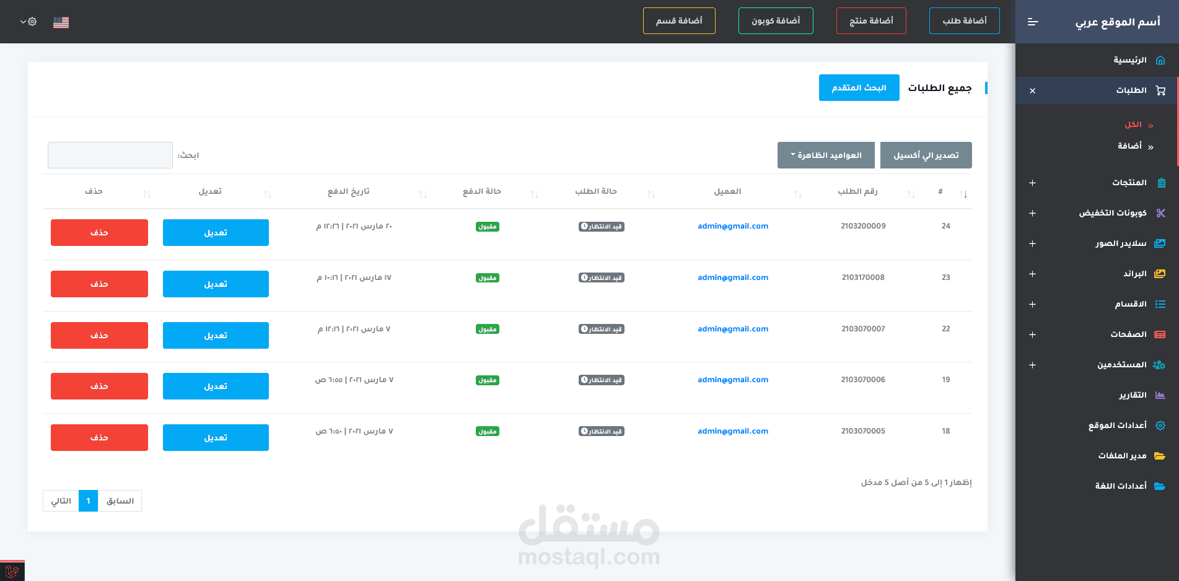Viewport: 1179px width, 581px height.
Task: Click the clipboard icon for المنتجات
Action: click(x=1161, y=183)
